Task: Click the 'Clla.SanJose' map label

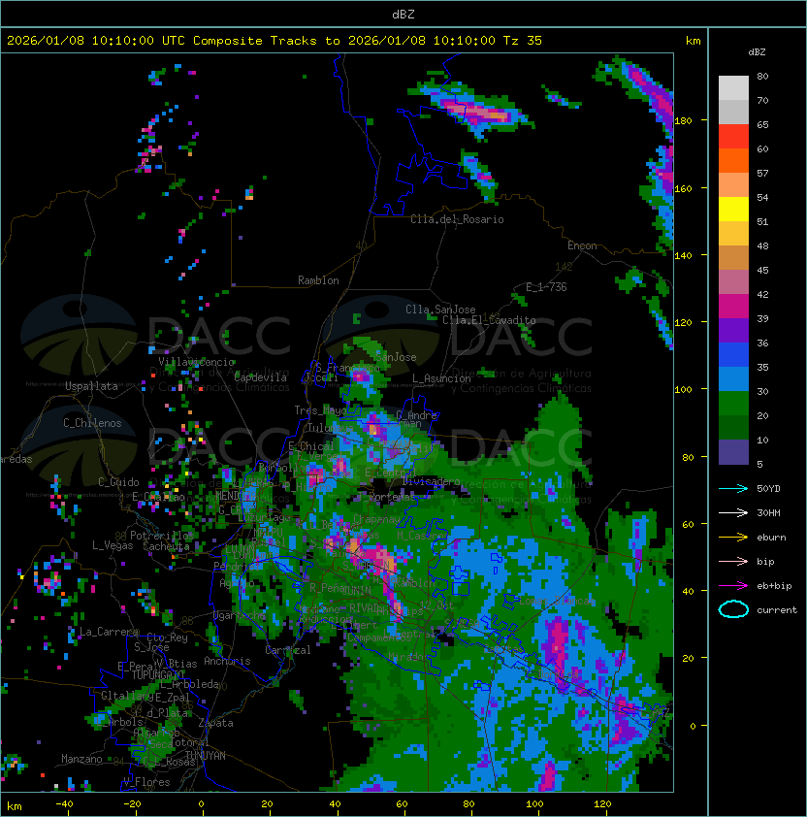Action: pos(440,310)
